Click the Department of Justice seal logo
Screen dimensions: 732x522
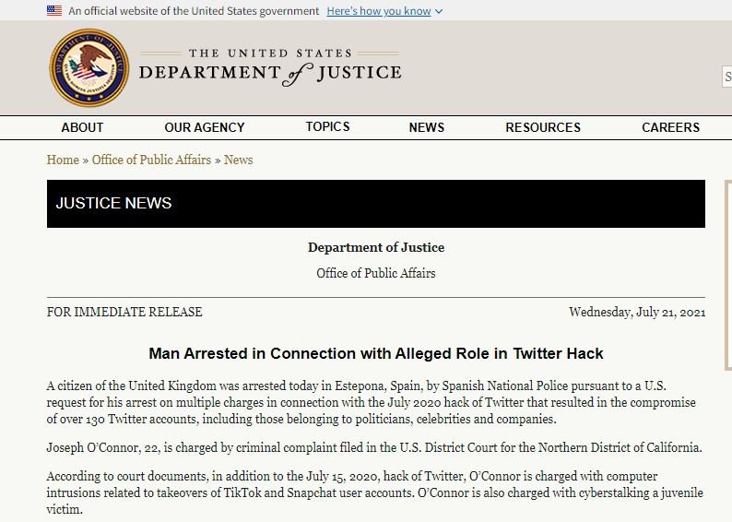[89, 68]
